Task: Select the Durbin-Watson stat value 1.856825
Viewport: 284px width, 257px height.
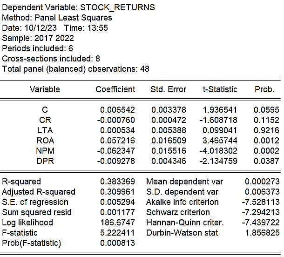Action: [x=263, y=233]
